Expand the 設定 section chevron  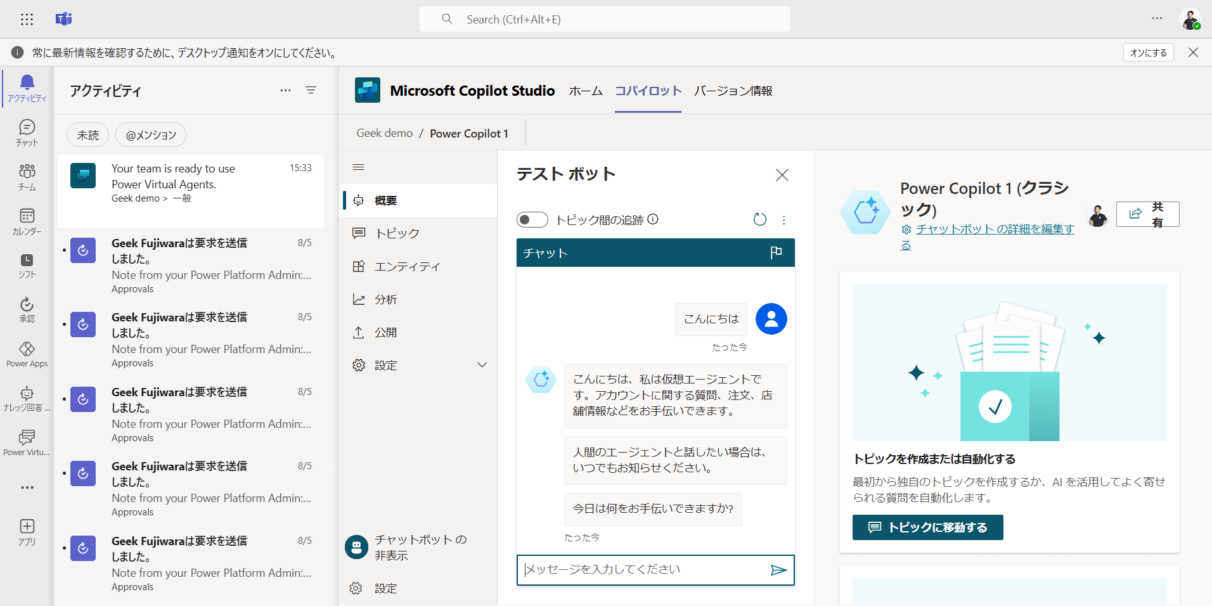coord(482,364)
